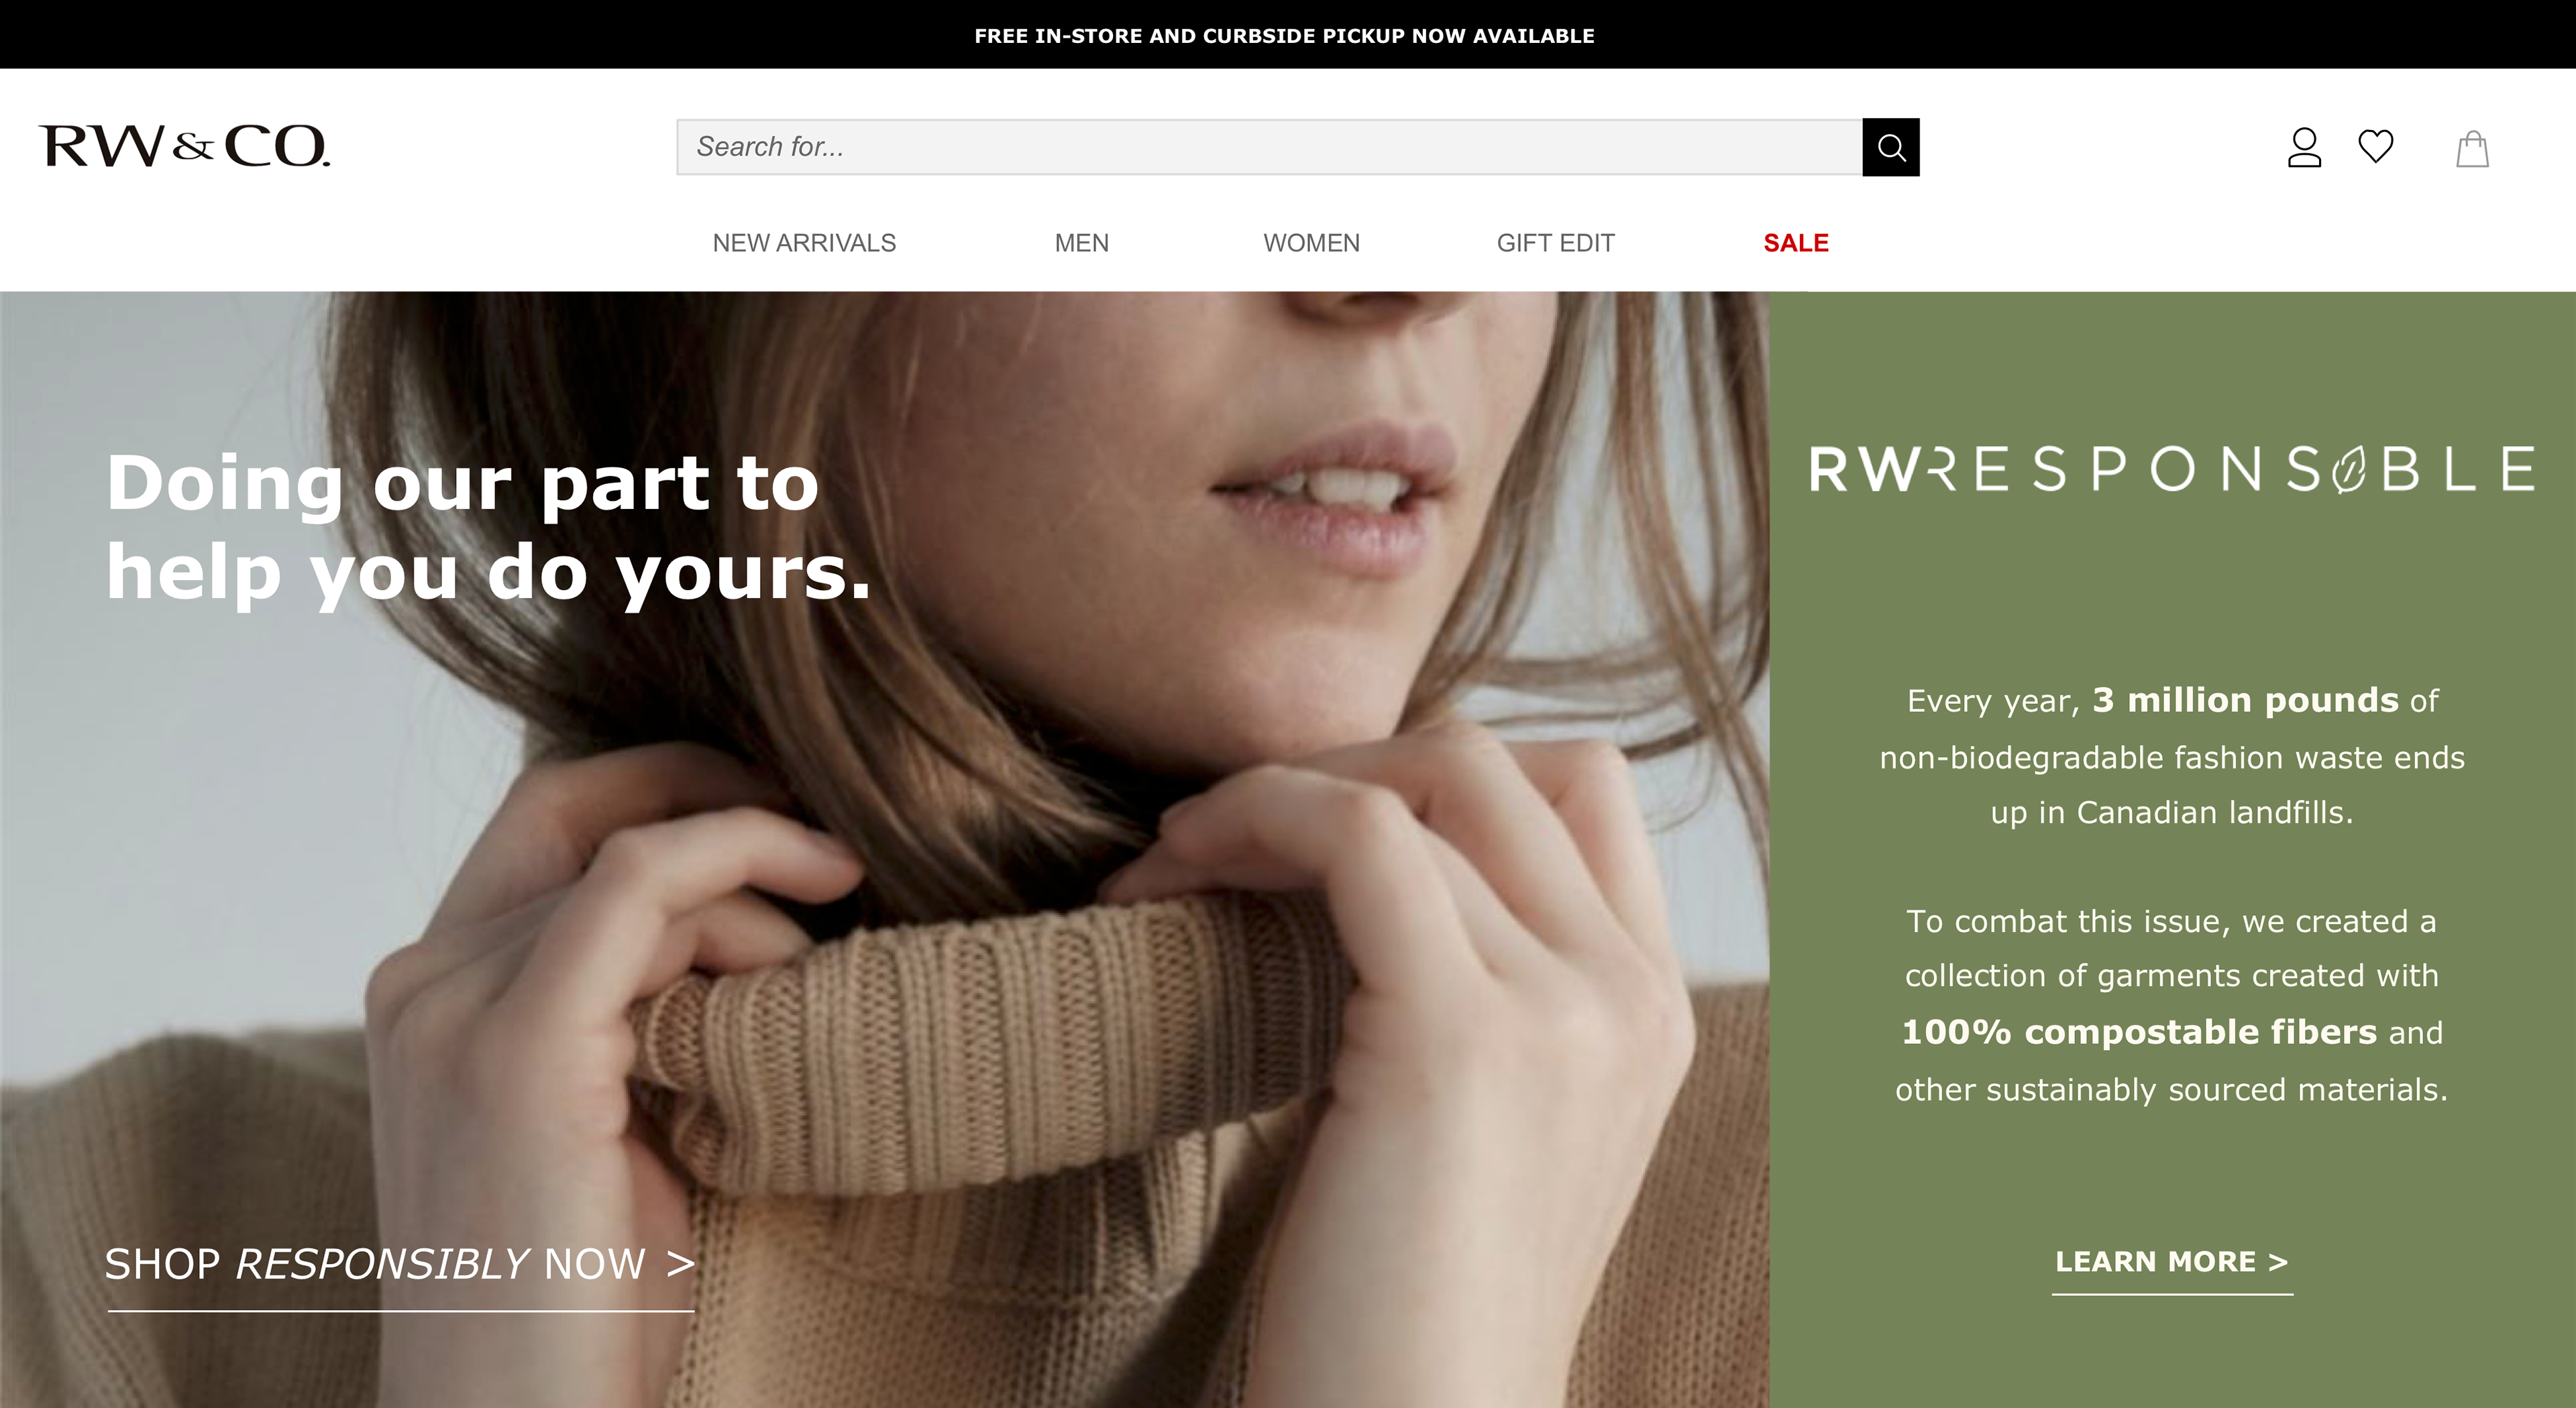Open the Women menu
Viewport: 2576px width, 1408px height.
point(1311,243)
